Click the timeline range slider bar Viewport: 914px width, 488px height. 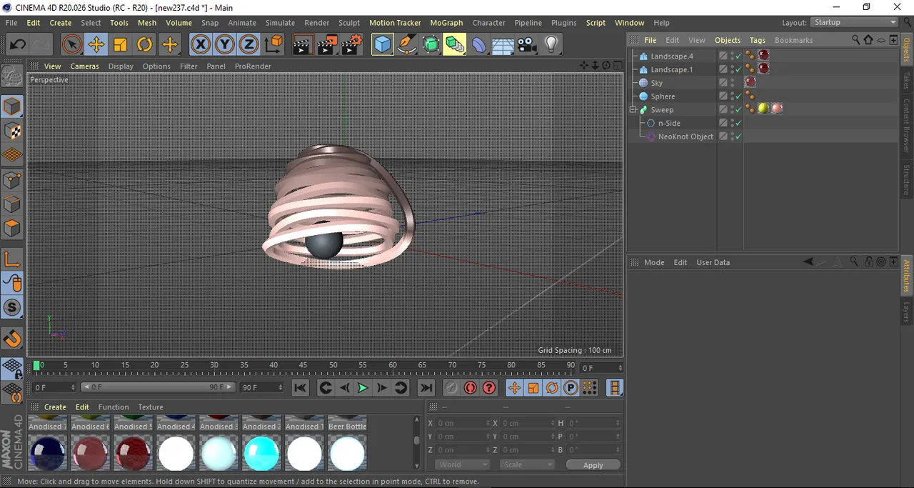(x=157, y=387)
